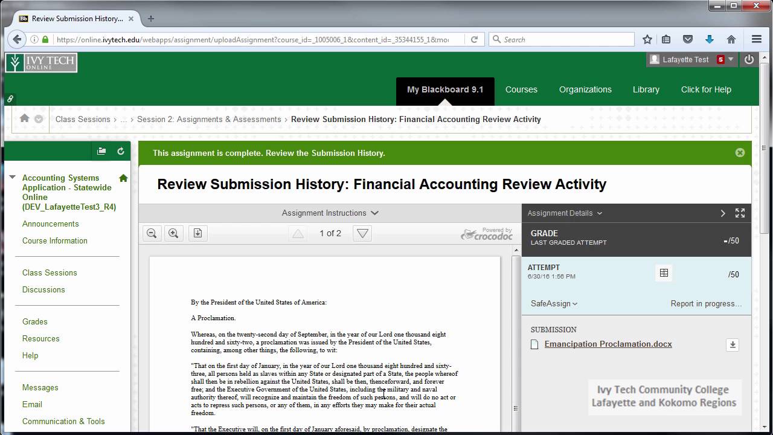Open the browser bookmarks list icon
This screenshot has width=773, height=435.
coord(666,39)
